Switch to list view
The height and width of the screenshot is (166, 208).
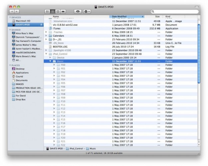(x=53, y=12)
